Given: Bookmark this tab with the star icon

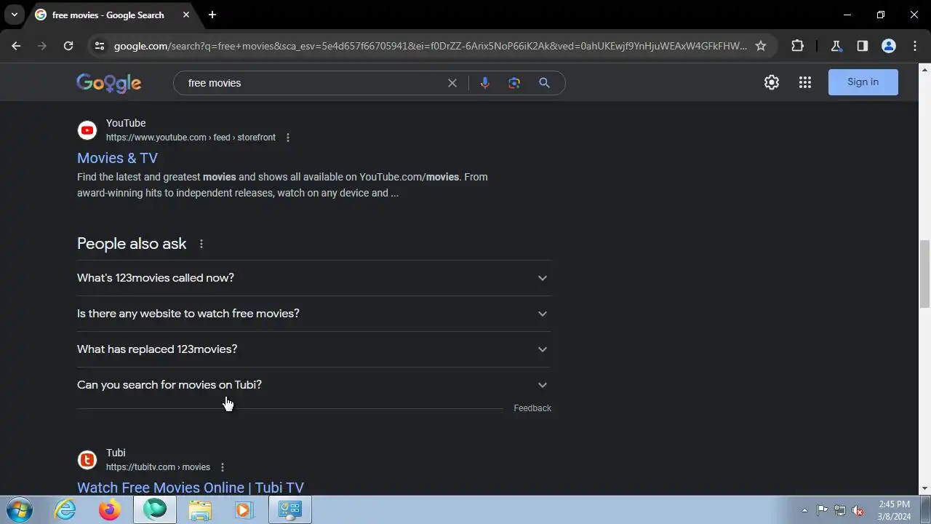Looking at the screenshot, I should [761, 46].
